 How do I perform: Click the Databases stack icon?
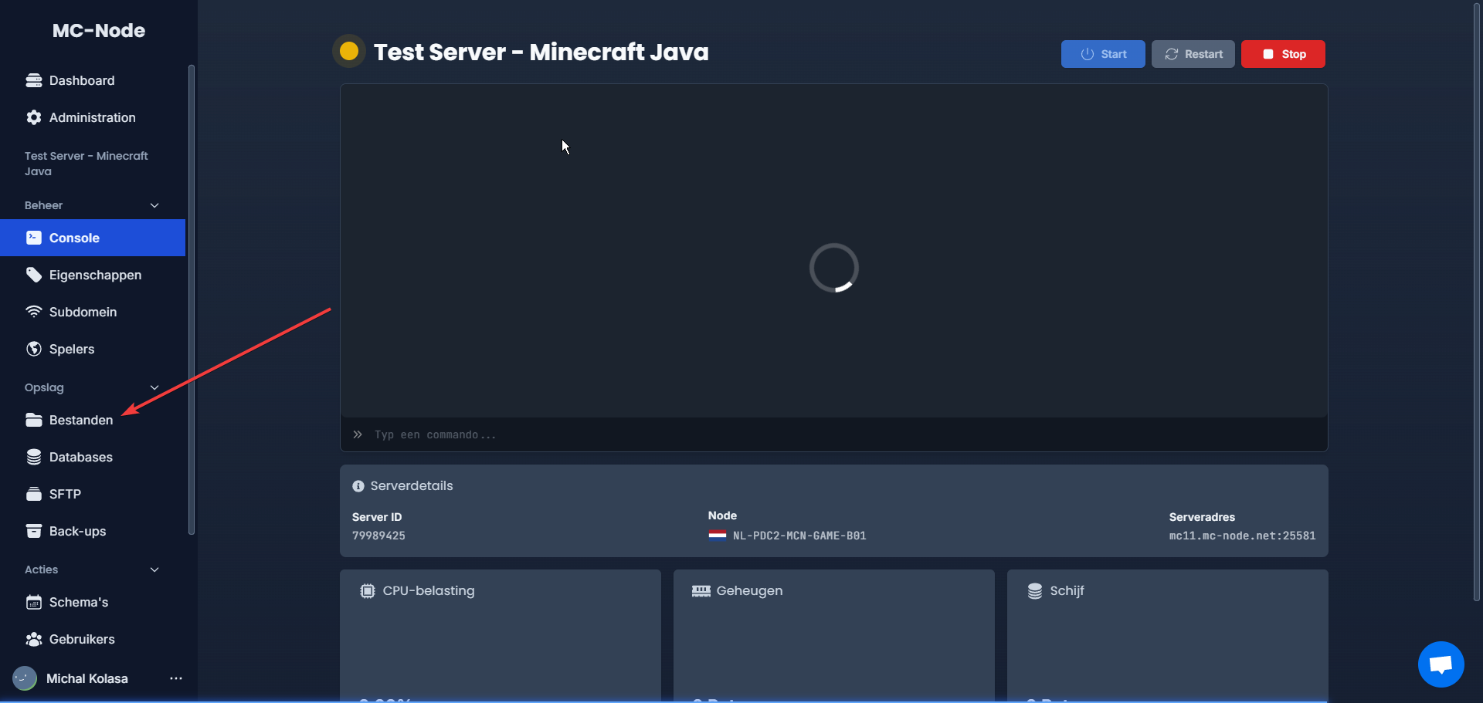coord(33,457)
